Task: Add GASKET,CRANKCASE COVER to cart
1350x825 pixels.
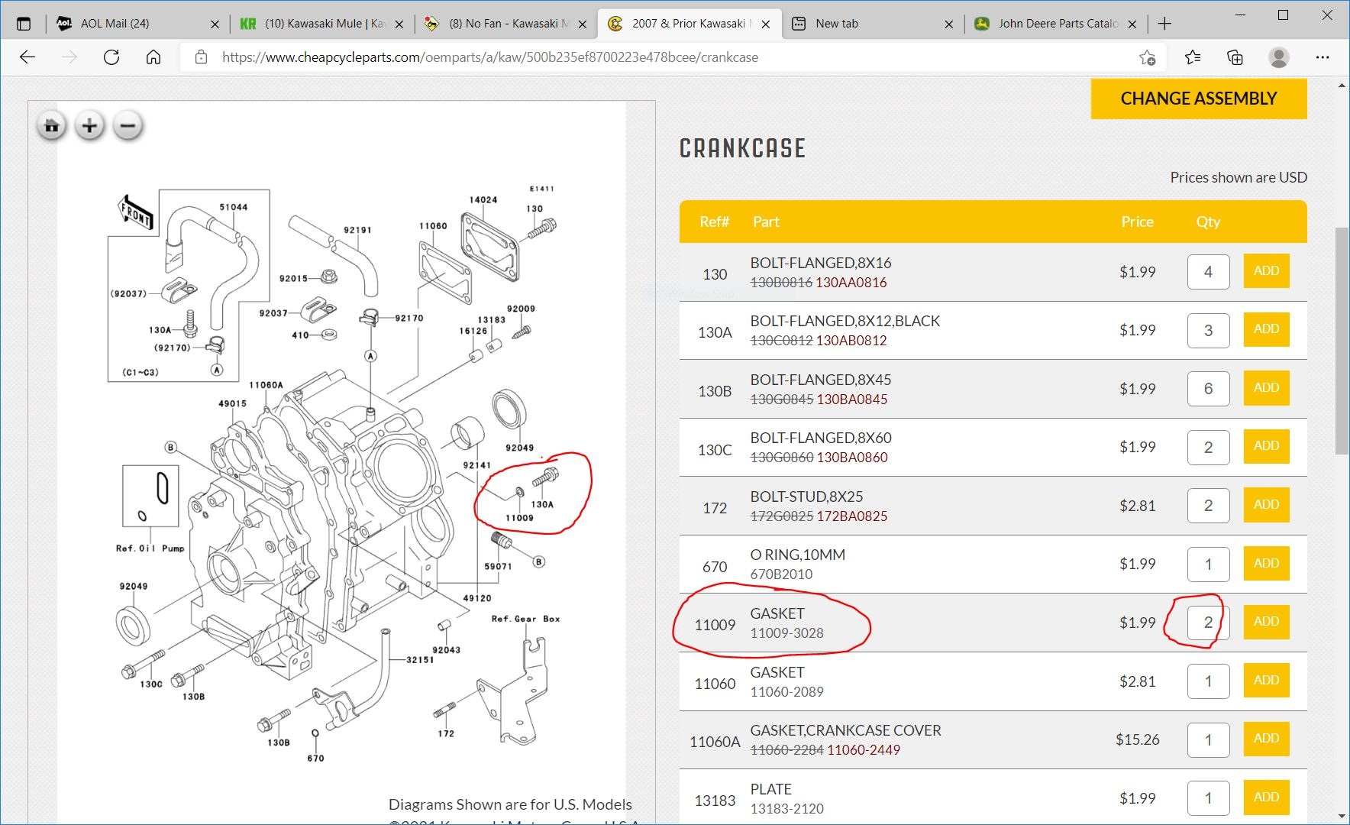Action: (x=1266, y=739)
